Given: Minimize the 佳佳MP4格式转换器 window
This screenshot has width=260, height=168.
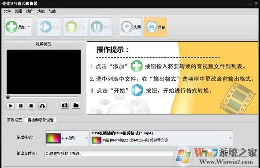Looking at the screenshot, I should [251, 4].
